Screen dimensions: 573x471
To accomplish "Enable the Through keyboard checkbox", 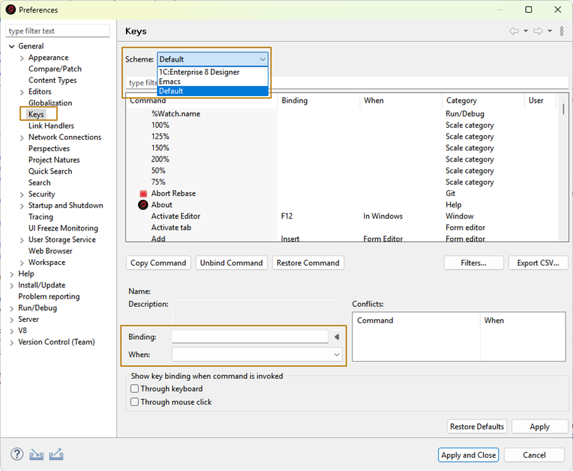I will (x=135, y=389).
